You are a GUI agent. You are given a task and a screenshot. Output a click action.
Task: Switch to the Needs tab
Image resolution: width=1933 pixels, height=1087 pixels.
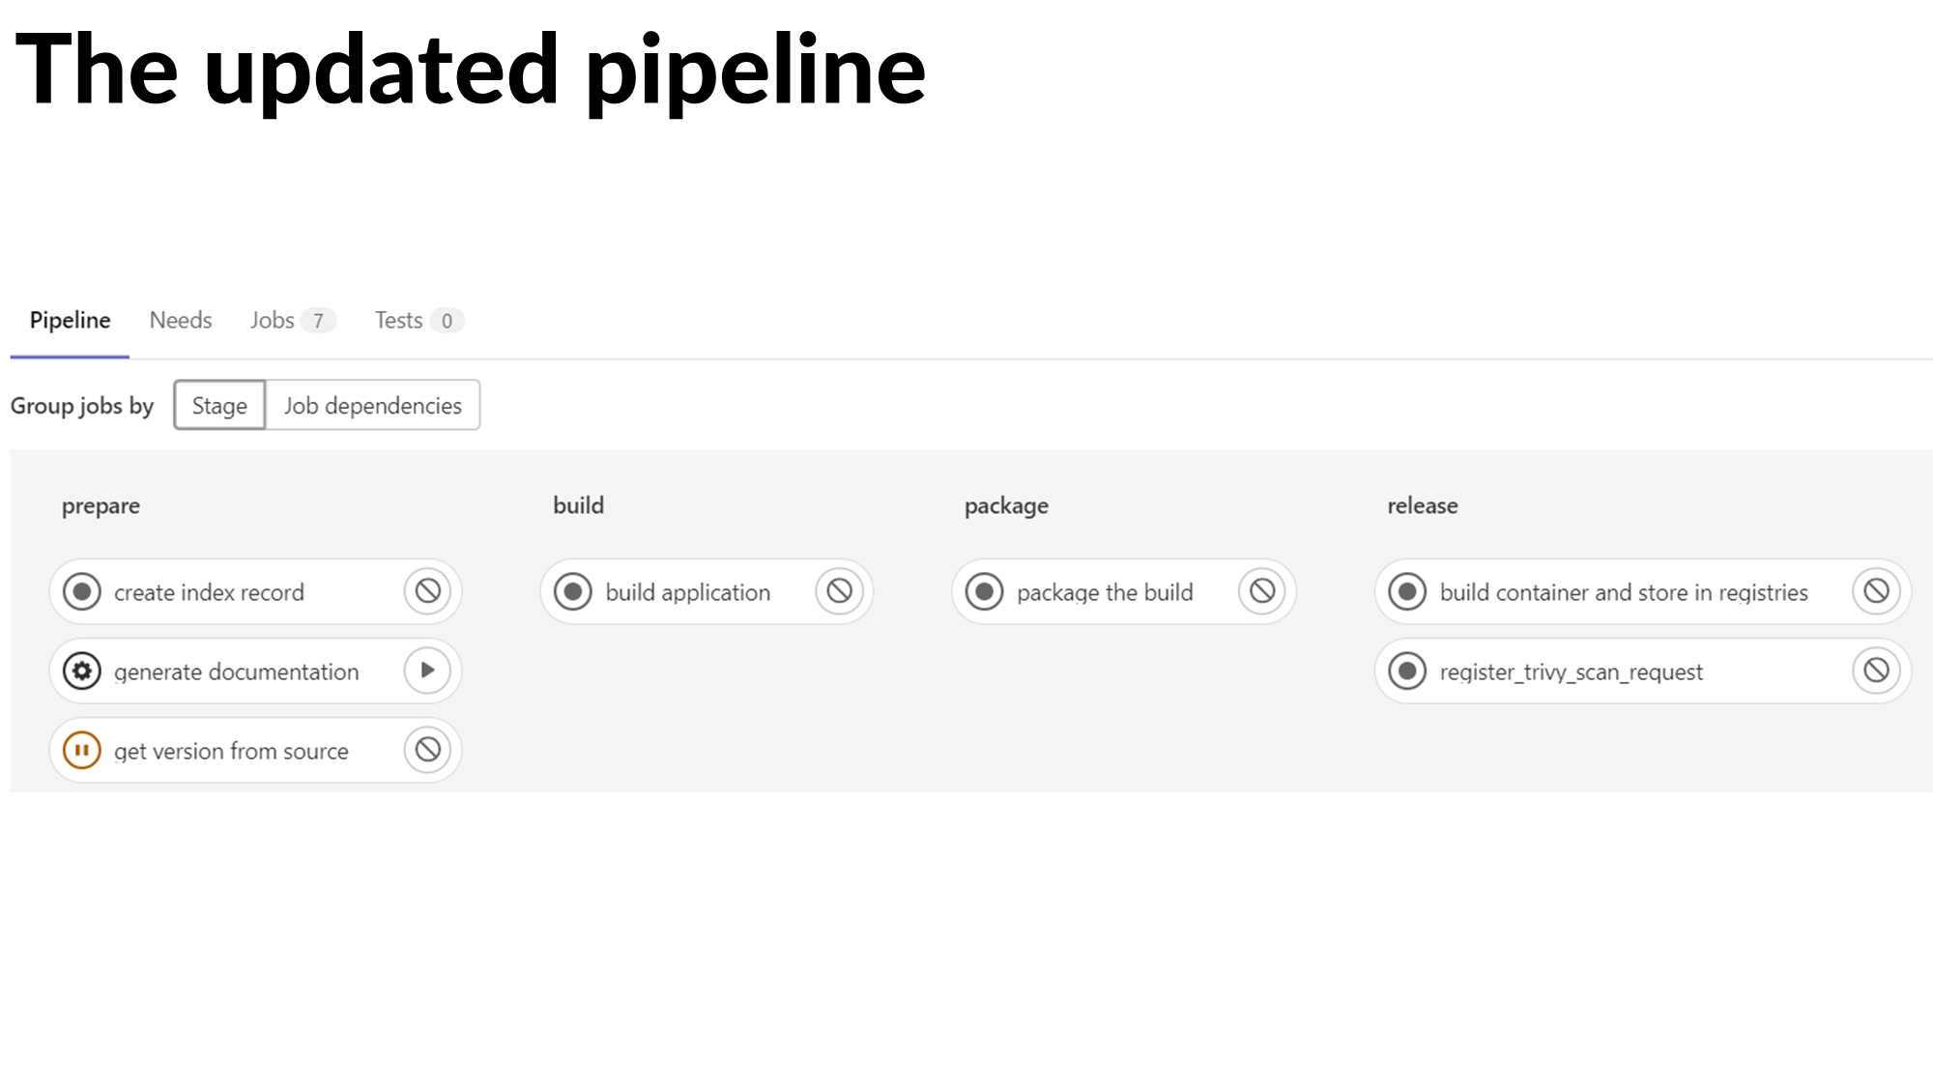181,321
